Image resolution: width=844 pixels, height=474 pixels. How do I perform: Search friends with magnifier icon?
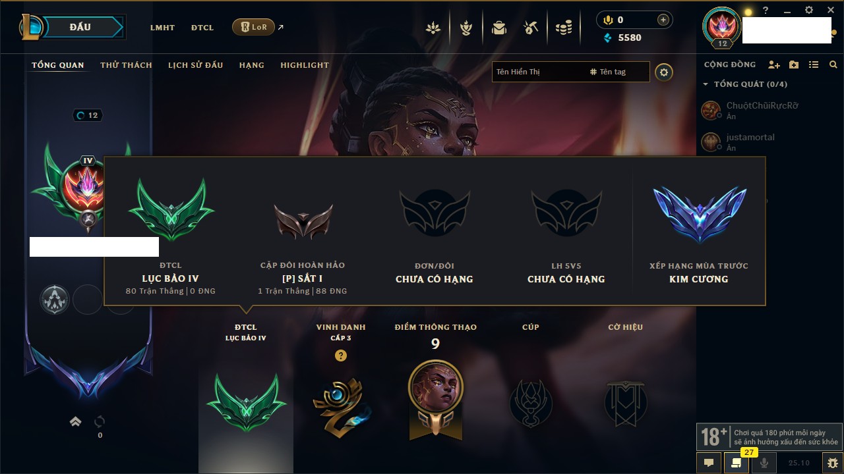(833, 65)
